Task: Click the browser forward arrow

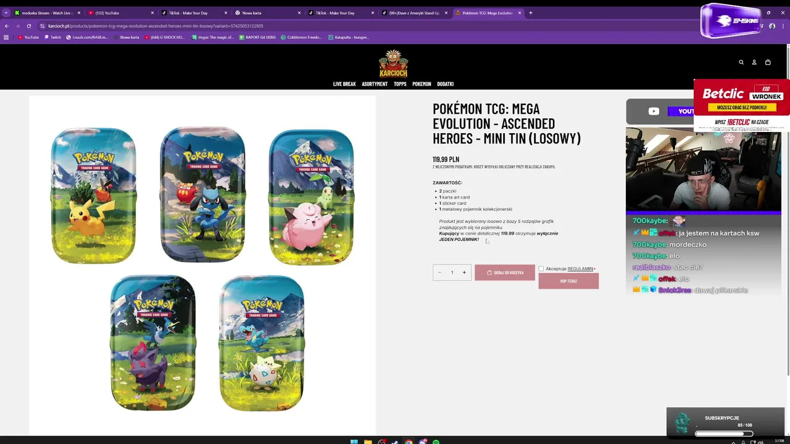Action: pyautogui.click(x=18, y=26)
